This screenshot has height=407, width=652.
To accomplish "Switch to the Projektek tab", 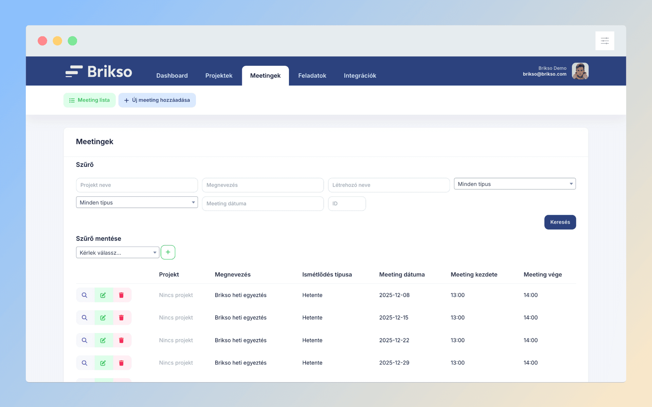I will point(219,76).
